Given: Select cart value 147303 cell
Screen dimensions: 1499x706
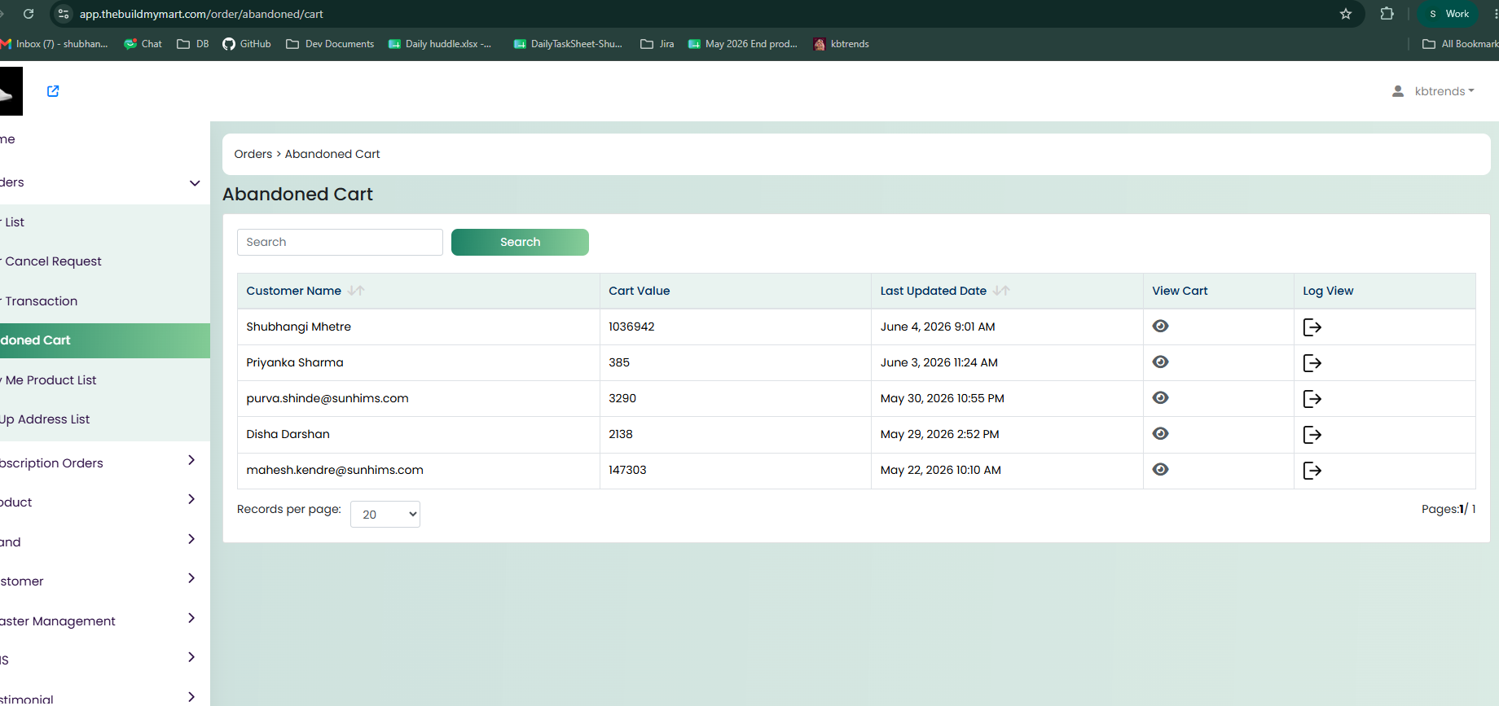Looking at the screenshot, I should point(735,470).
